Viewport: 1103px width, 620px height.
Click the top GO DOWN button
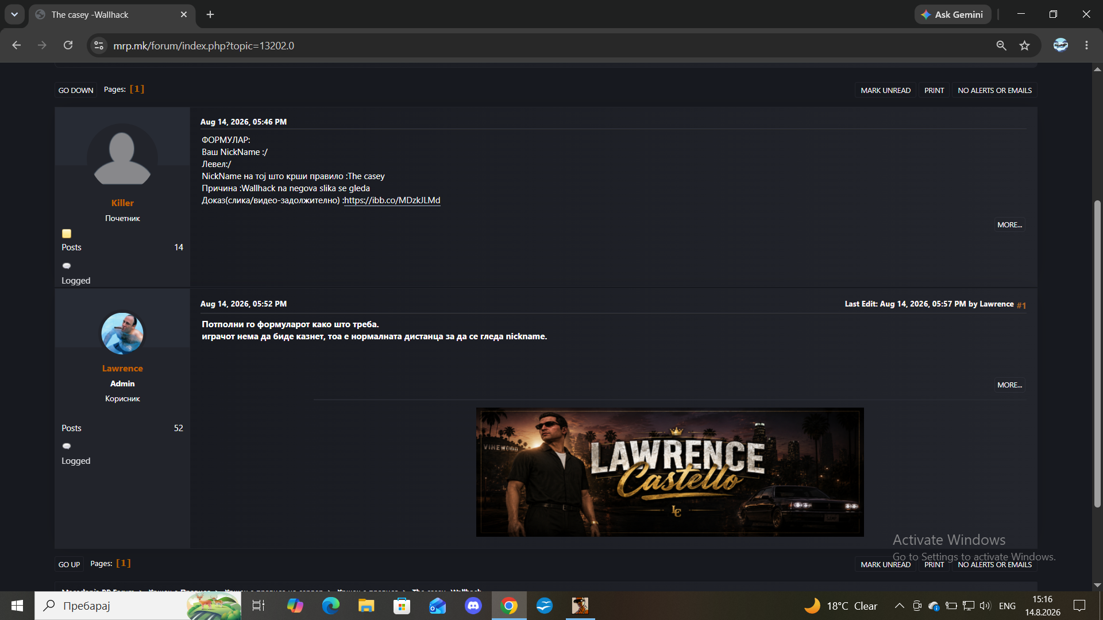click(x=76, y=90)
